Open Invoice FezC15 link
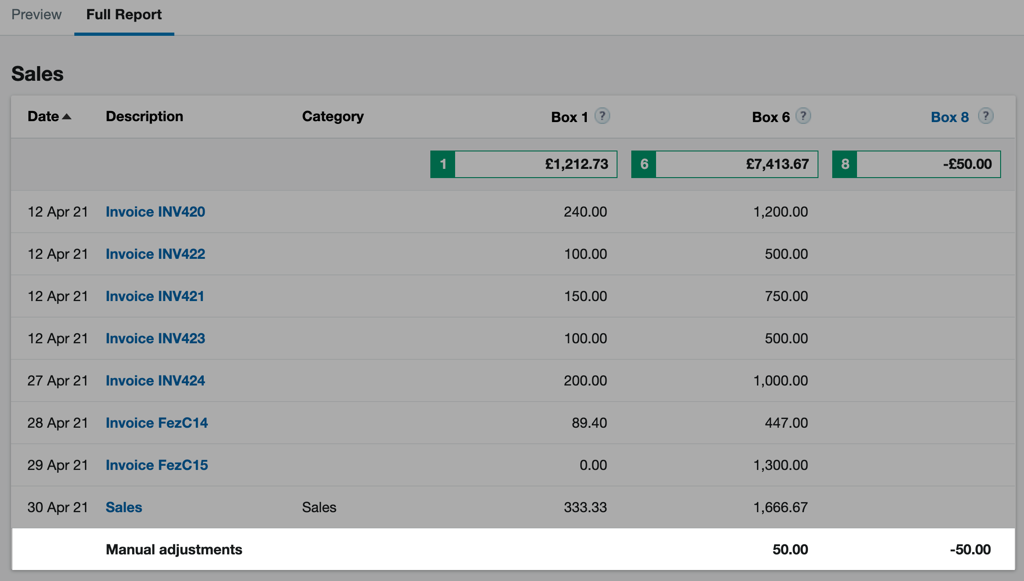 [156, 465]
